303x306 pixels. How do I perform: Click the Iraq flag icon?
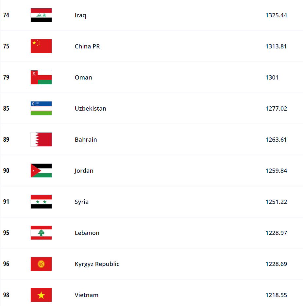click(x=41, y=15)
